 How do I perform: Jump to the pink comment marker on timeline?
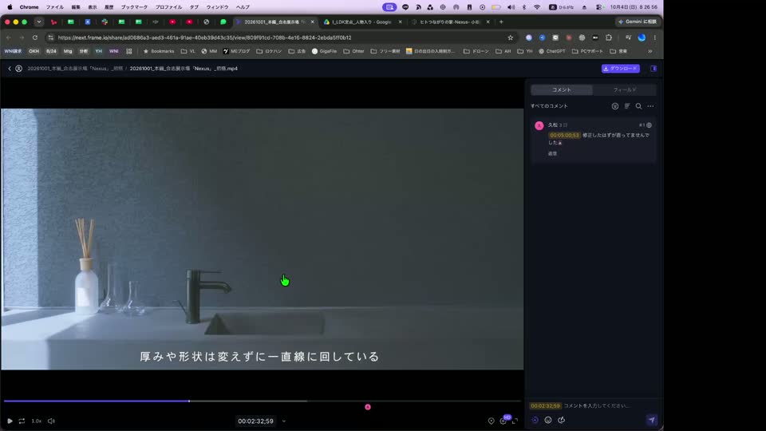pos(368,407)
